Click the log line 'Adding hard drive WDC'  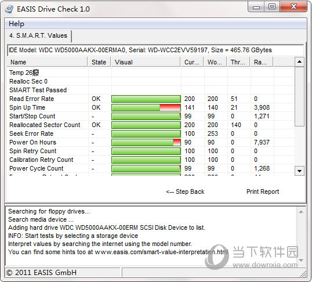coord(107,227)
